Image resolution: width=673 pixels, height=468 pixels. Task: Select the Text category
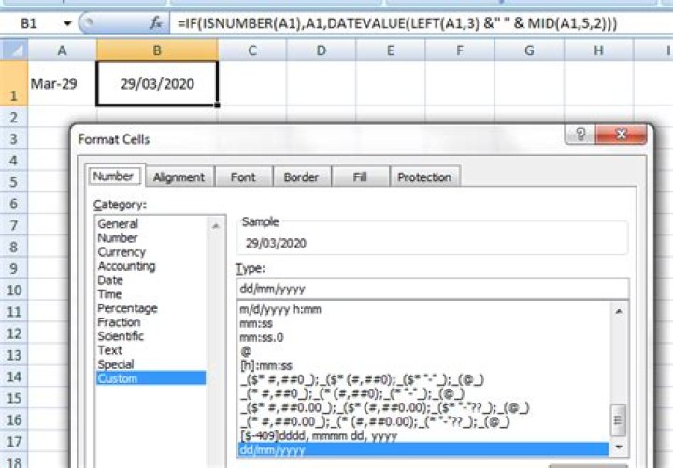(x=150, y=350)
